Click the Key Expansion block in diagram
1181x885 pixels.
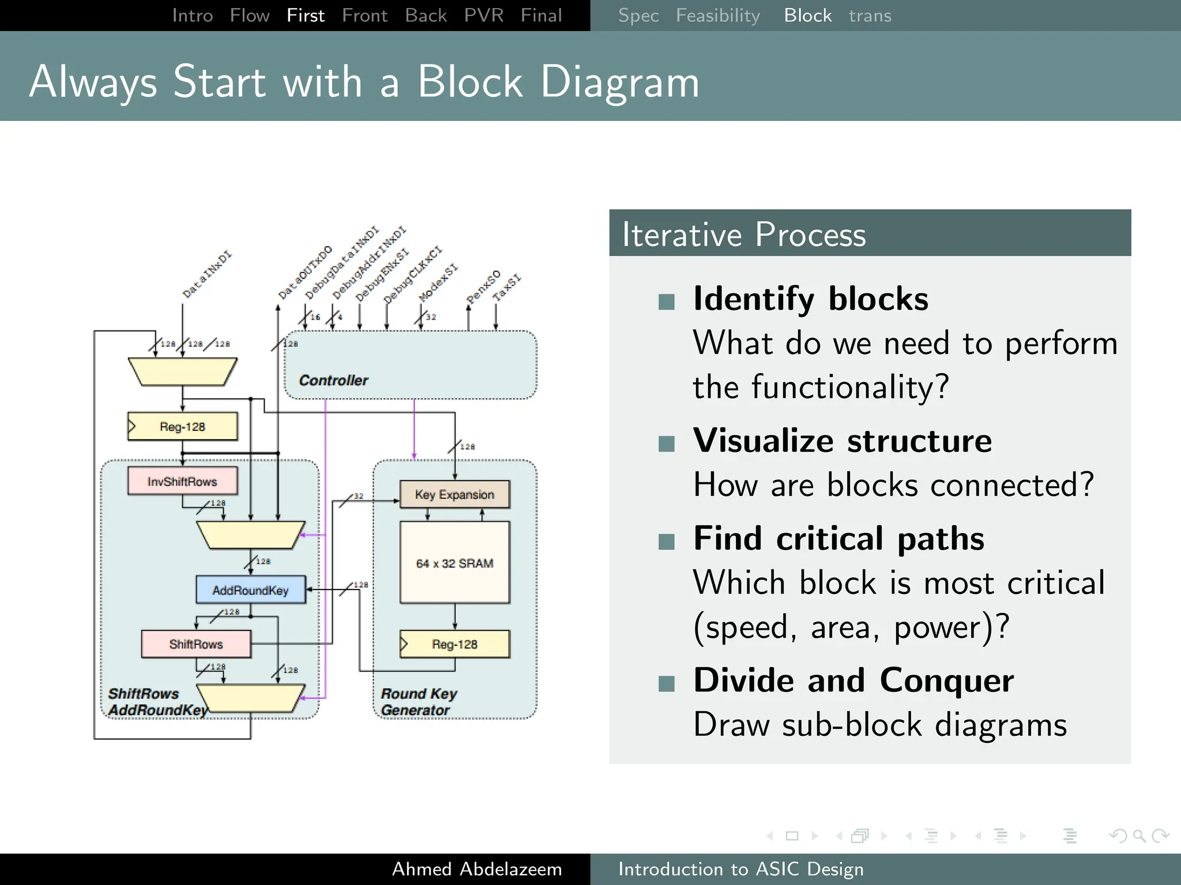click(455, 494)
